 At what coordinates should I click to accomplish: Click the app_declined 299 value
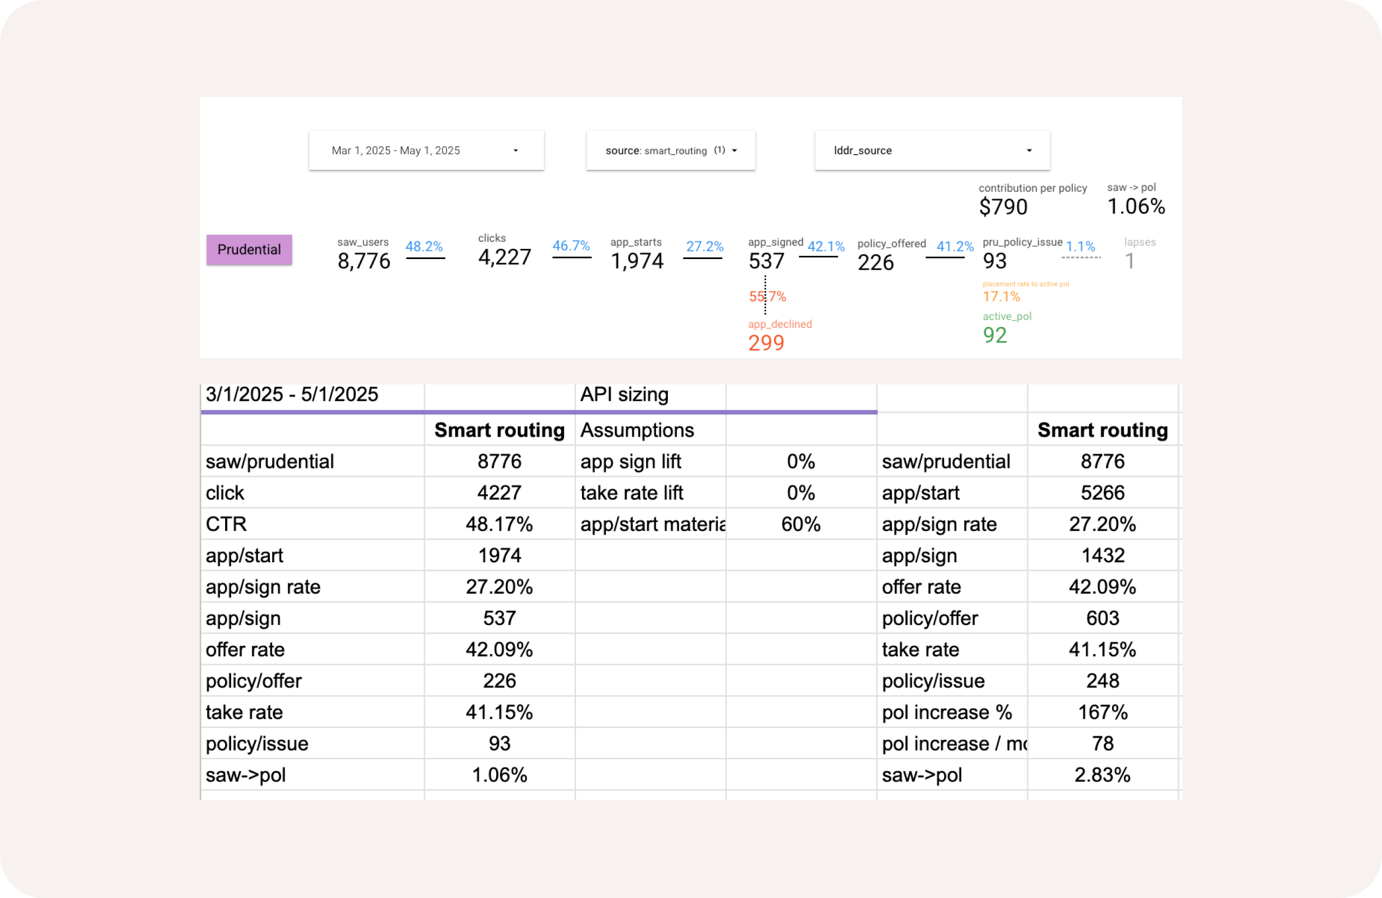click(766, 343)
